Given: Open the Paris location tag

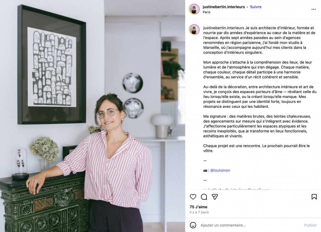Looking at the screenshot, I should pyautogui.click(x=206, y=12).
